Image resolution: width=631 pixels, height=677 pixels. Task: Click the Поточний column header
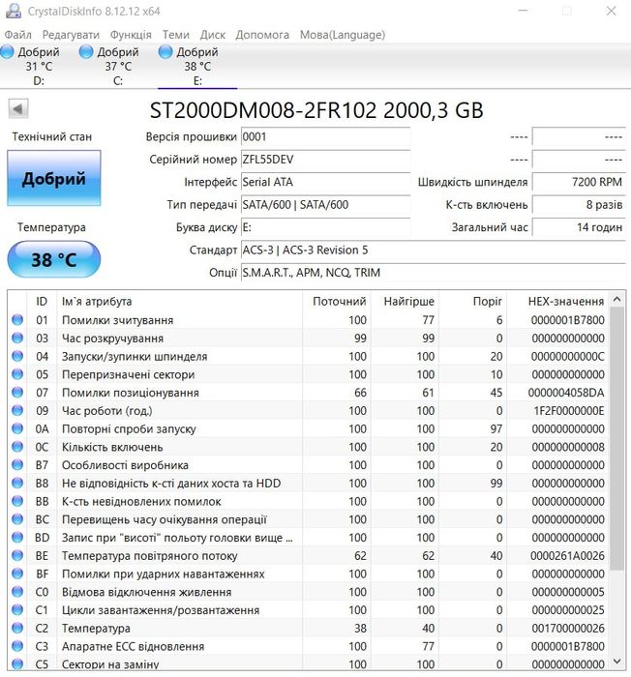[x=337, y=301]
